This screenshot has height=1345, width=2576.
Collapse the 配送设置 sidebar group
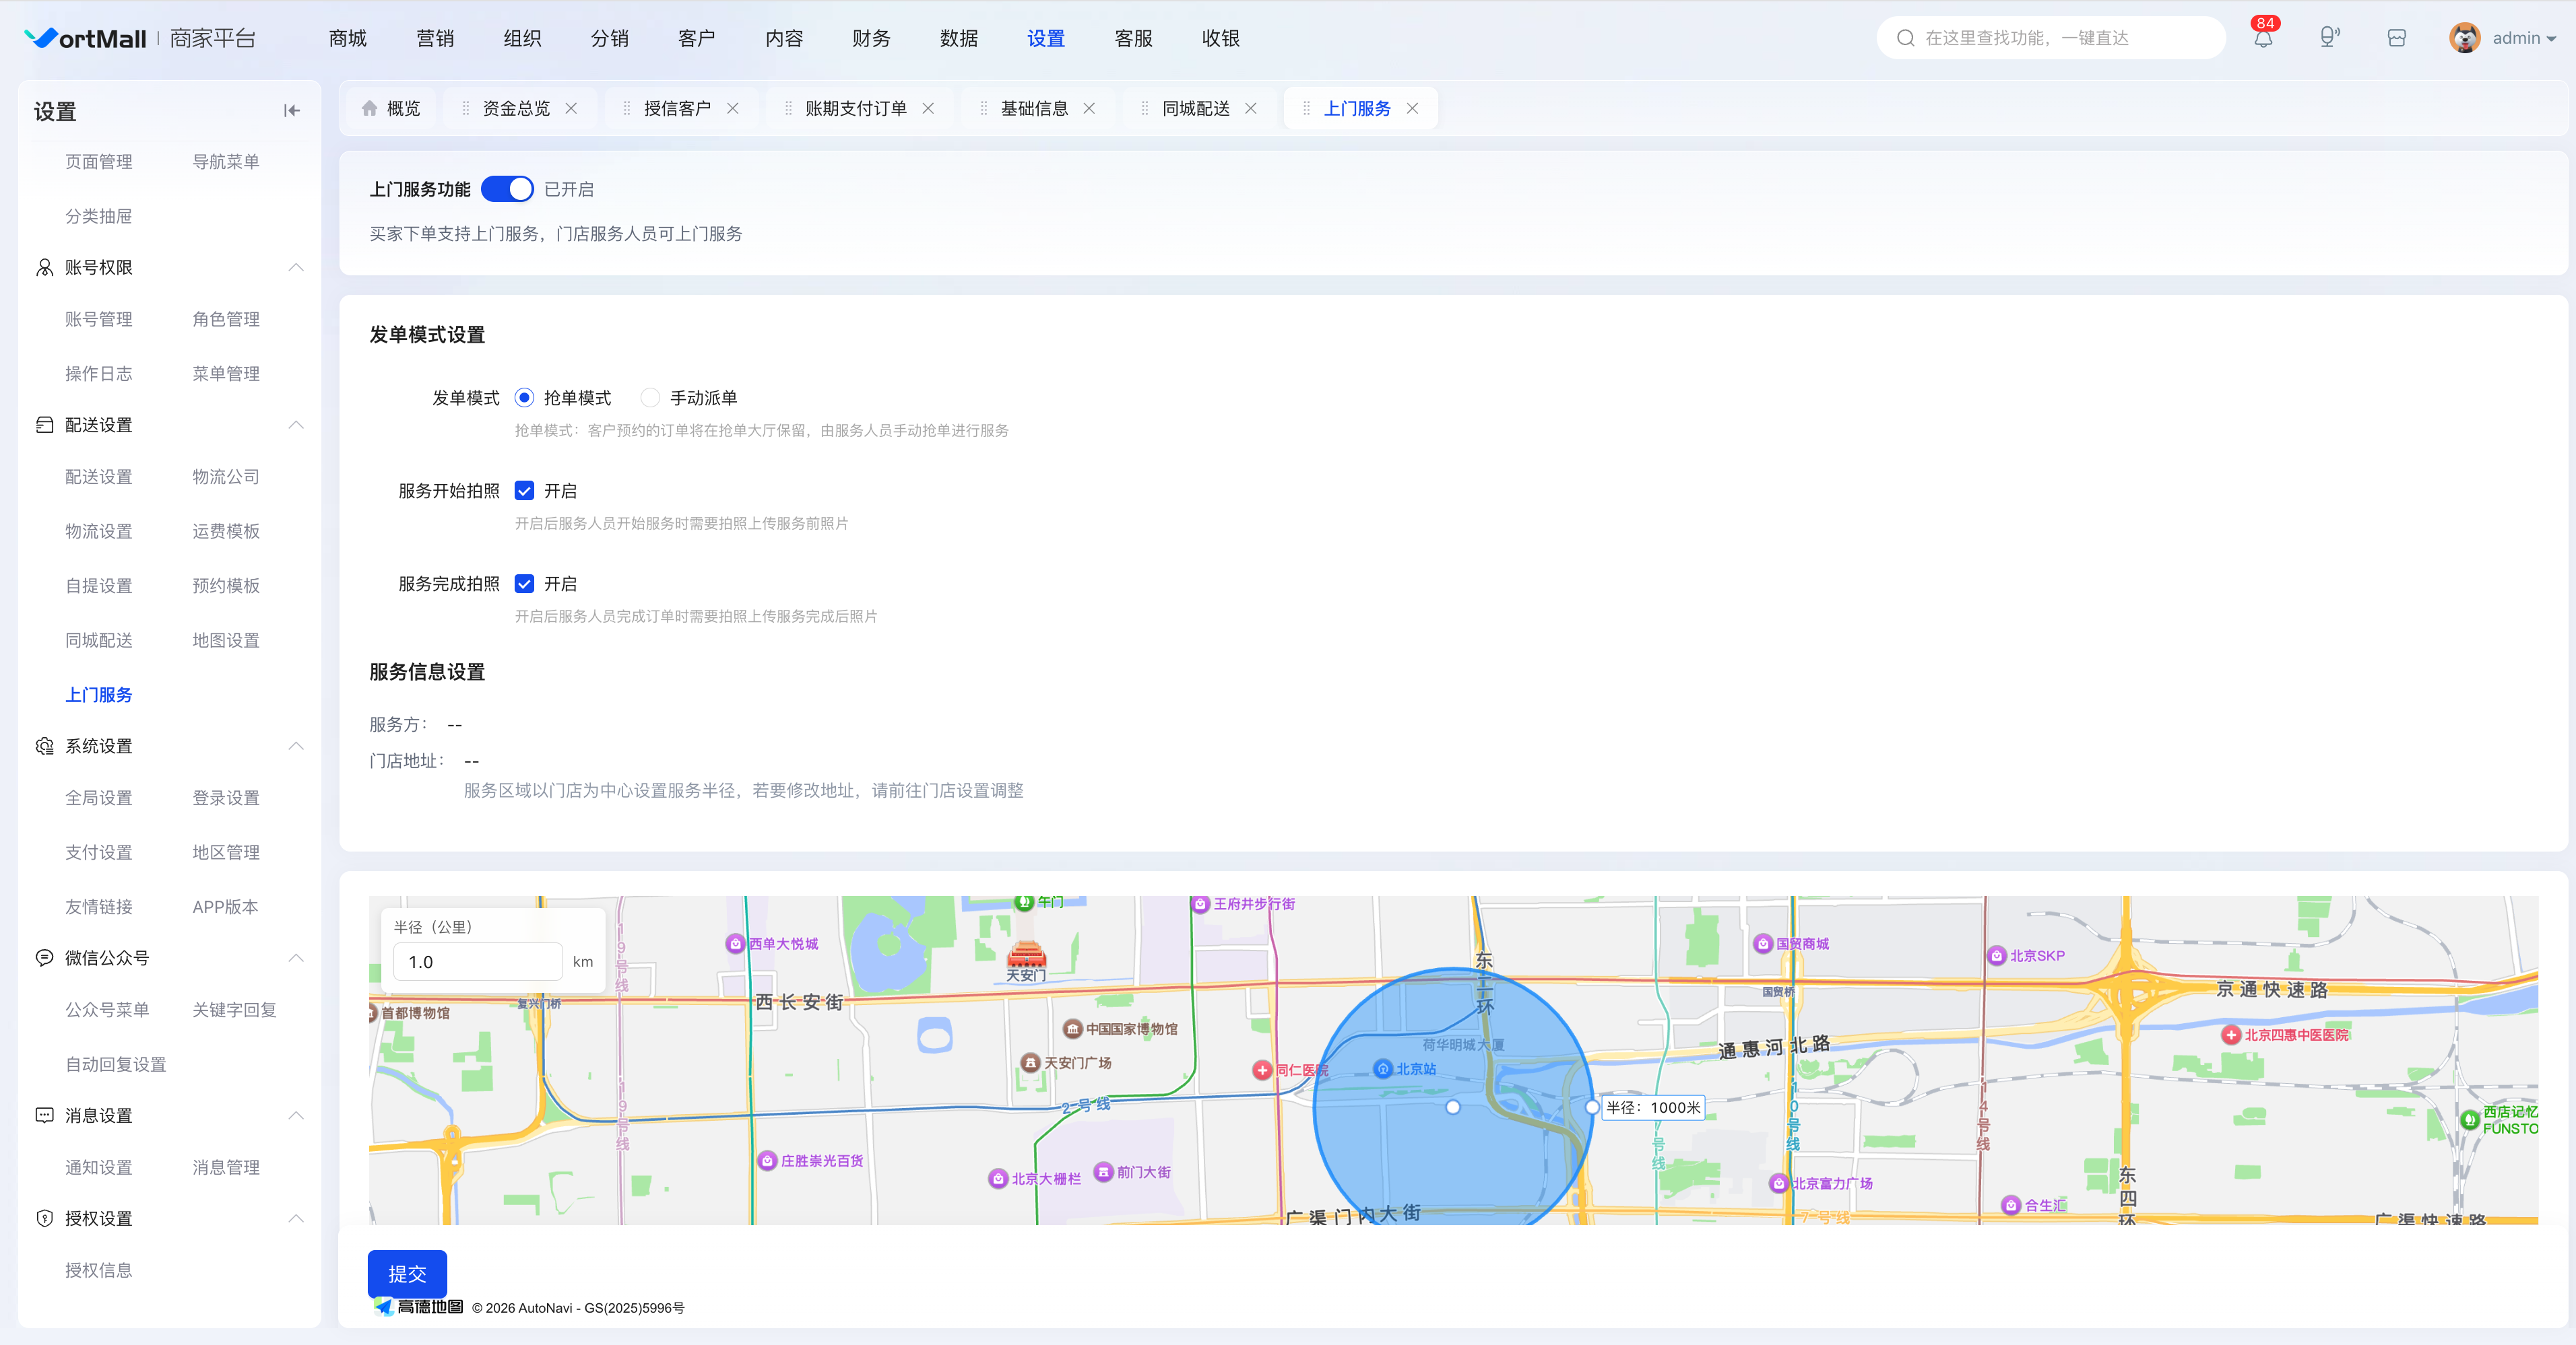[x=295, y=425]
